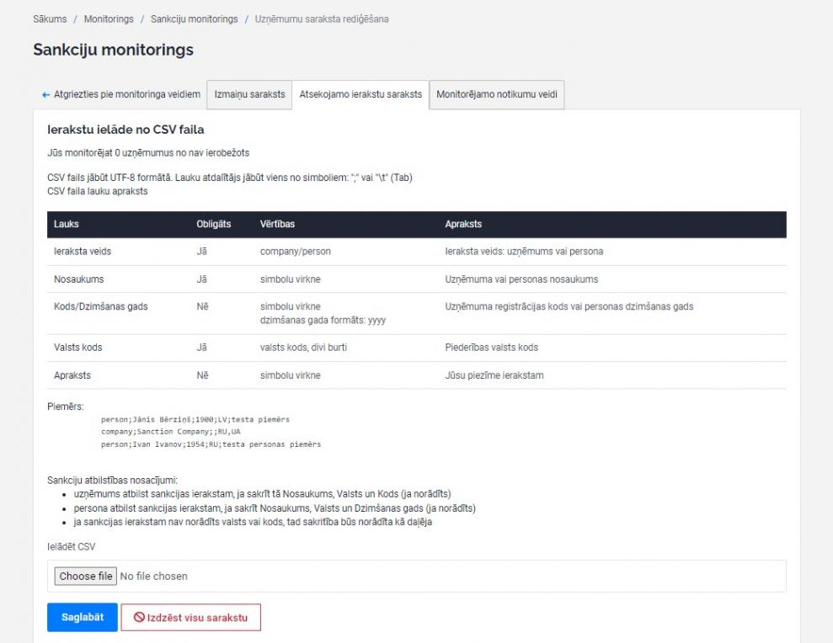The height and width of the screenshot is (643, 833).
Task: Select the Atsekojamo ierakstu saraksts tab
Action: click(360, 95)
